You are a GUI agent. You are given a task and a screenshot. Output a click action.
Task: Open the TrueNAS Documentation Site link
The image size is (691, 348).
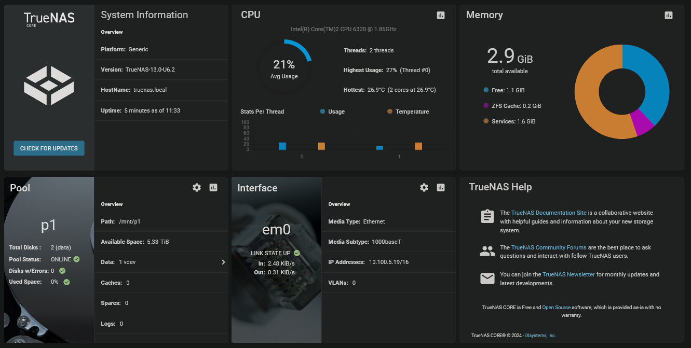click(549, 213)
